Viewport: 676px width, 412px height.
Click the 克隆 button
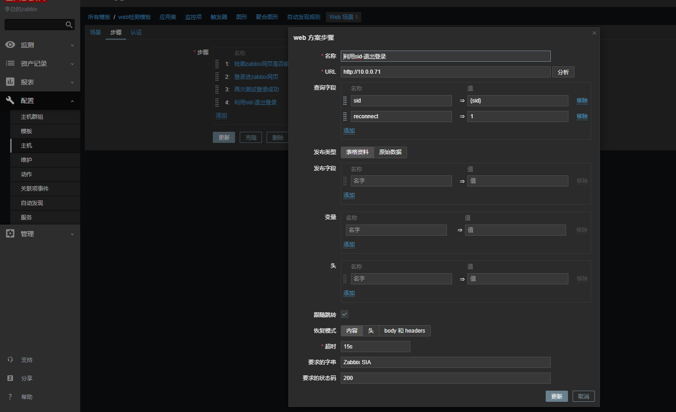[x=251, y=137]
